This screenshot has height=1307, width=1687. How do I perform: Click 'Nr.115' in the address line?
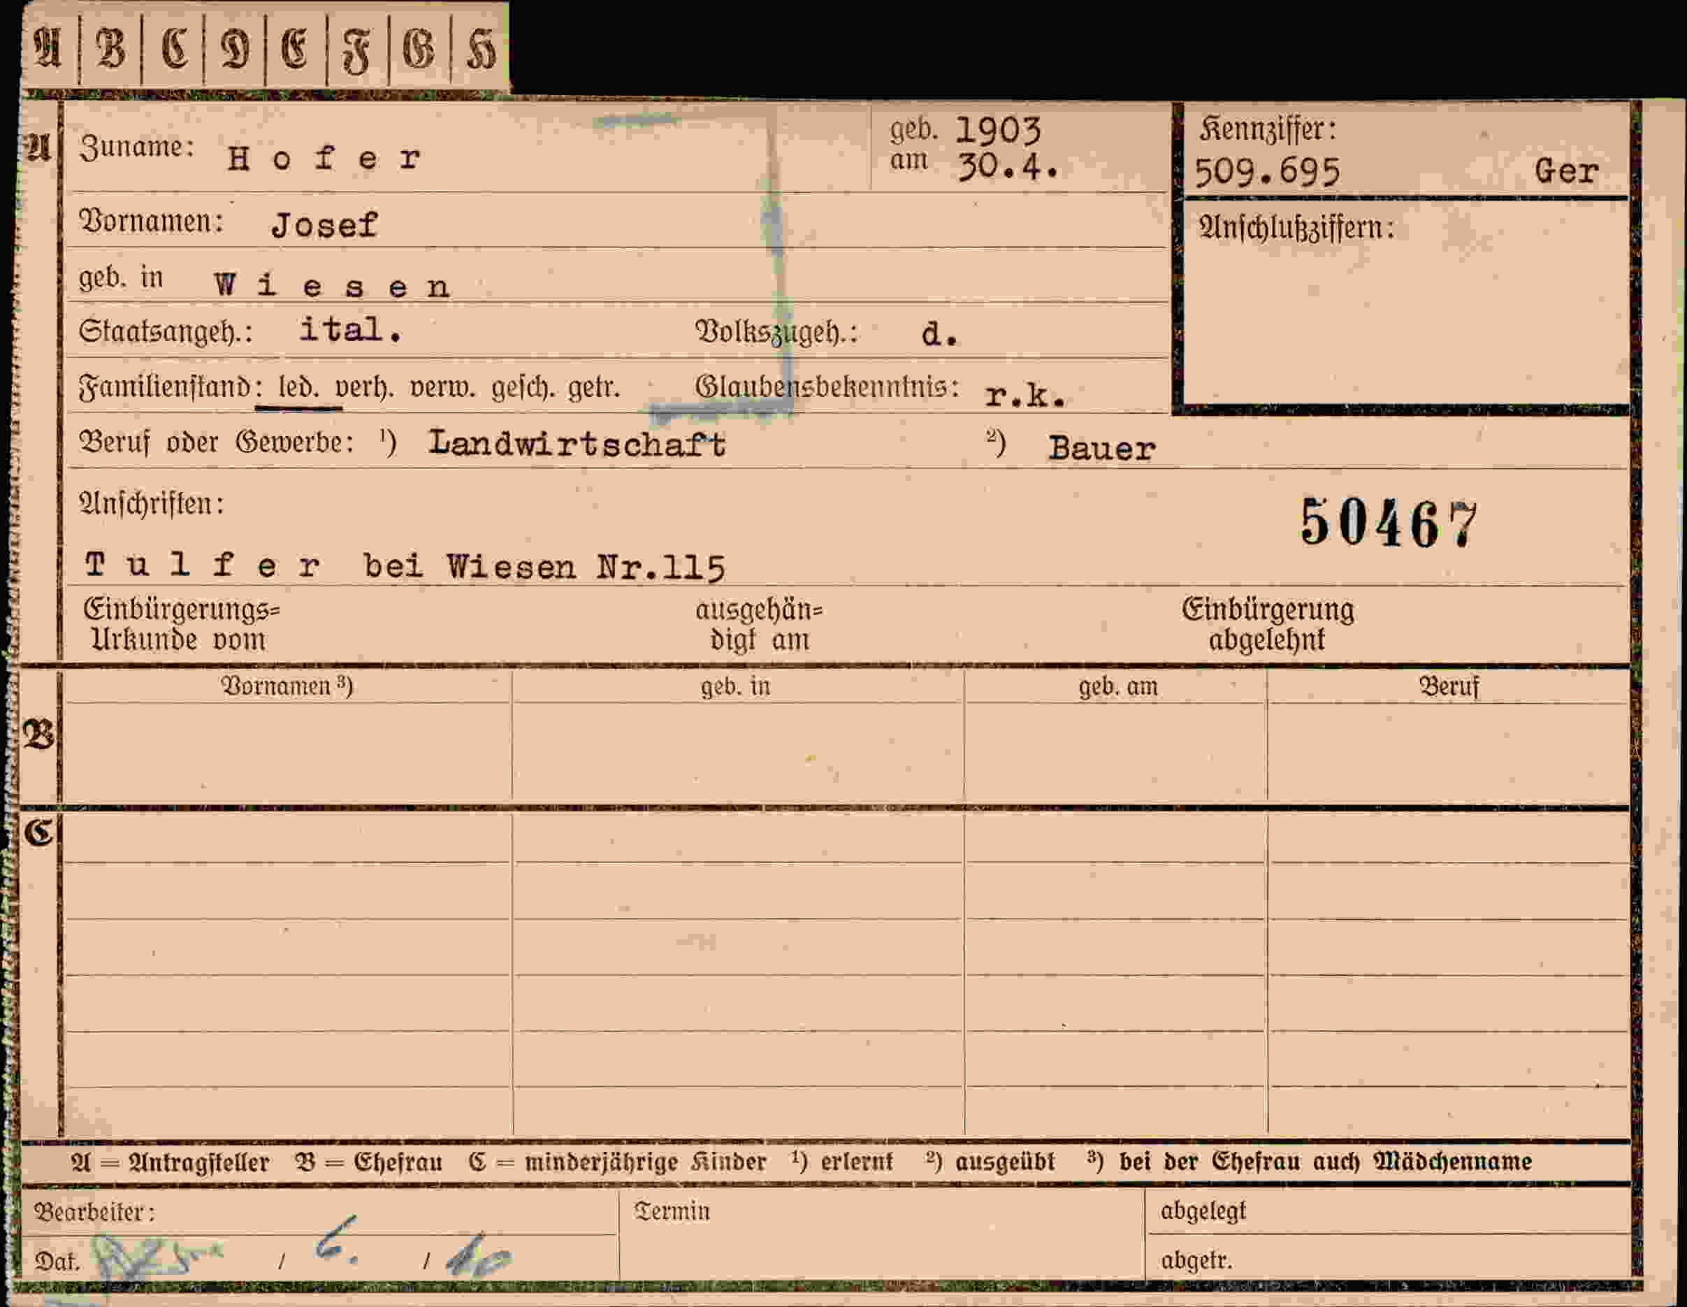[660, 568]
